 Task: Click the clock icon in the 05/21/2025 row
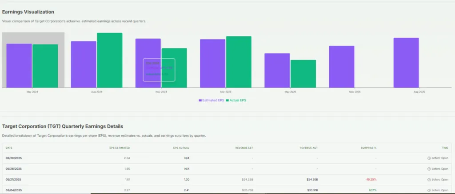[429, 179]
